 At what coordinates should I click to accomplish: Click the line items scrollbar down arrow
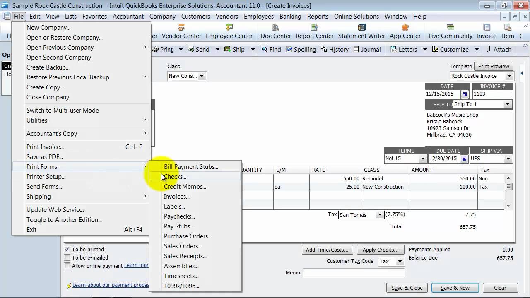[x=508, y=206]
